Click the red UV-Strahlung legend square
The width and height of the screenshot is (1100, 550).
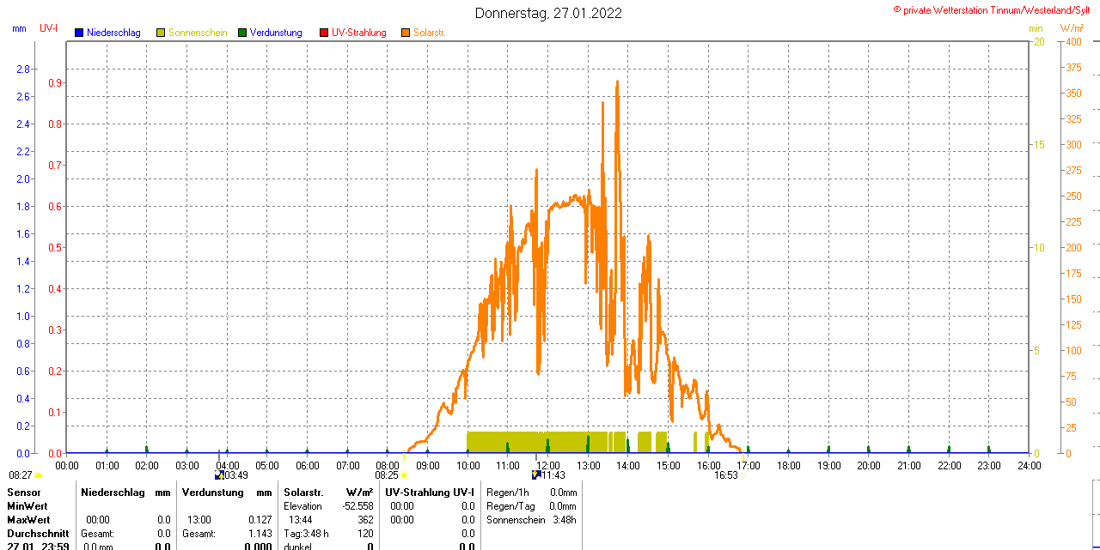pyautogui.click(x=324, y=33)
